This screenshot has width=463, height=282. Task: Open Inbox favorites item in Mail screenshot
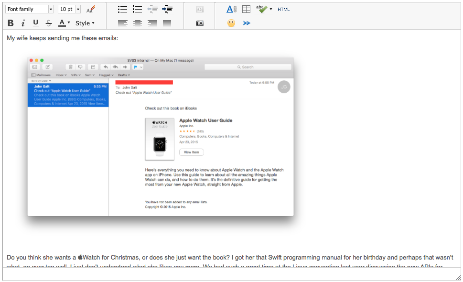point(61,75)
